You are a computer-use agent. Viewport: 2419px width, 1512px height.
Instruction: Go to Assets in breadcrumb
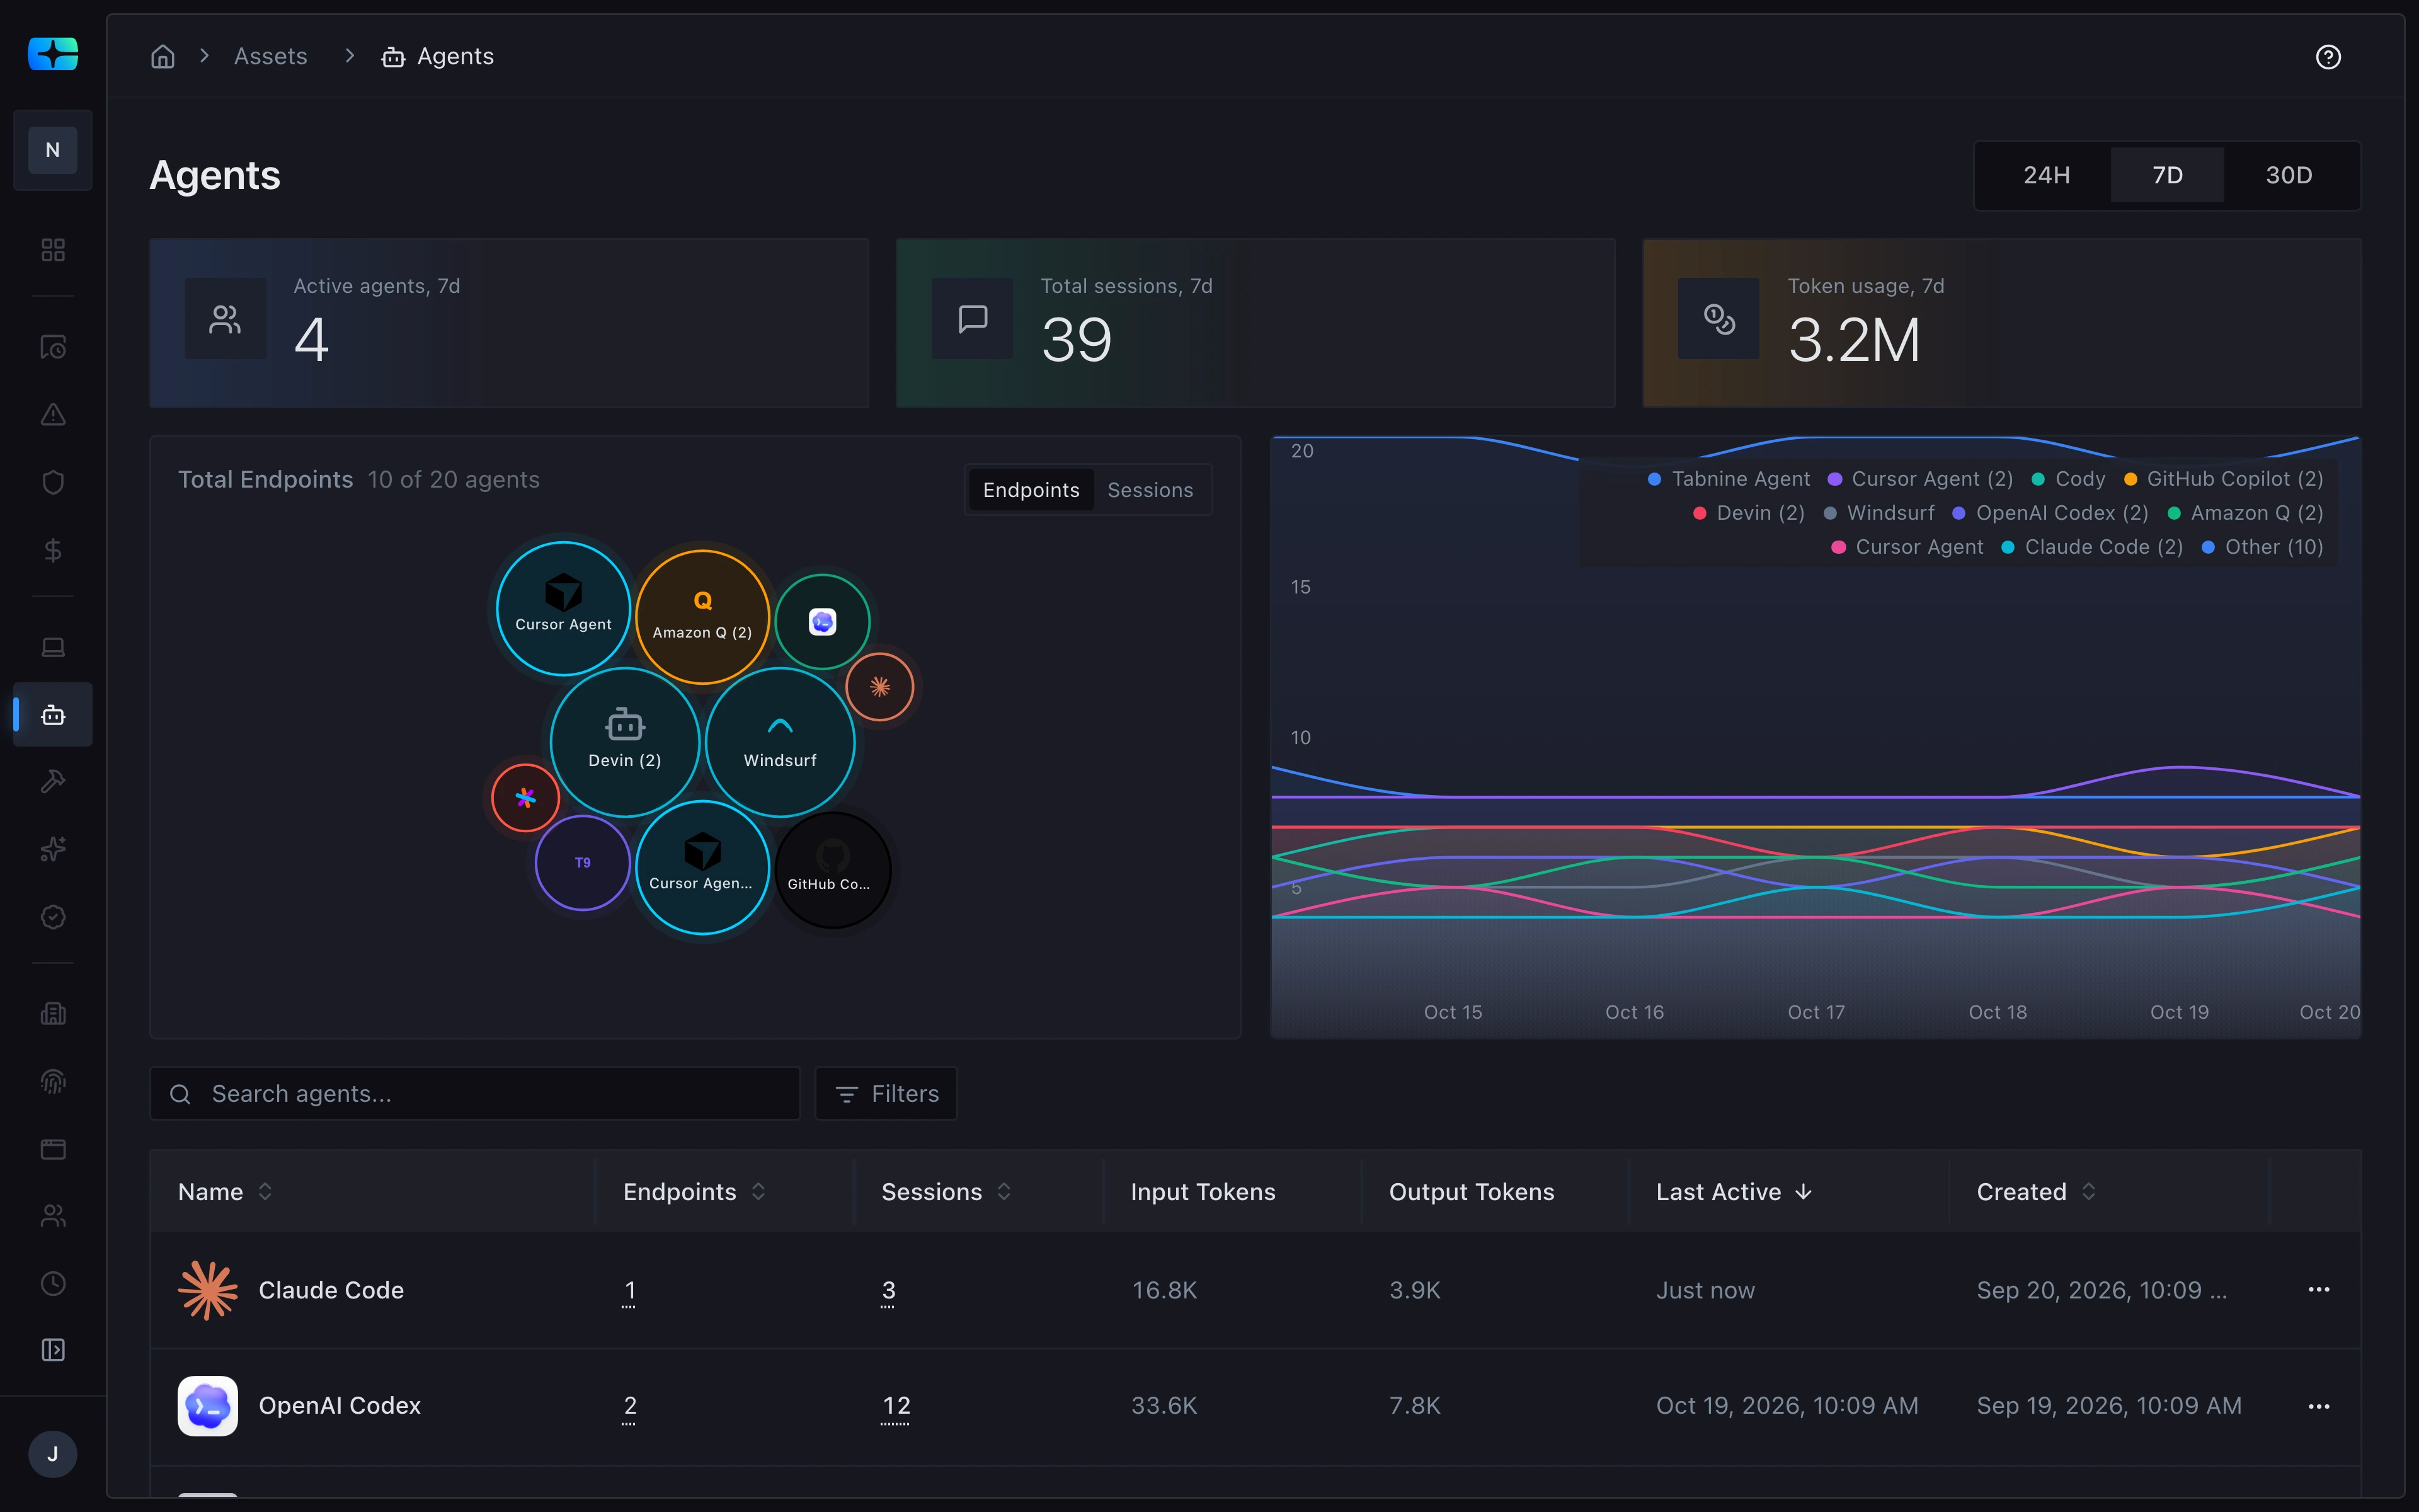(271, 56)
